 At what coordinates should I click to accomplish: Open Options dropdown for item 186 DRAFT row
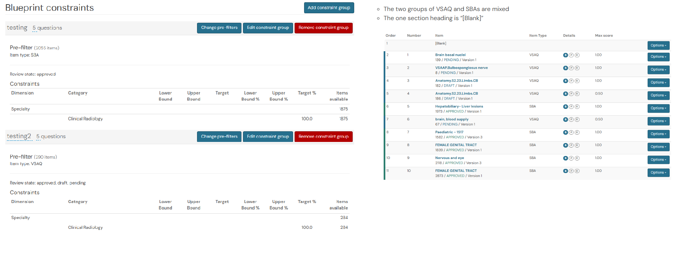(658, 96)
